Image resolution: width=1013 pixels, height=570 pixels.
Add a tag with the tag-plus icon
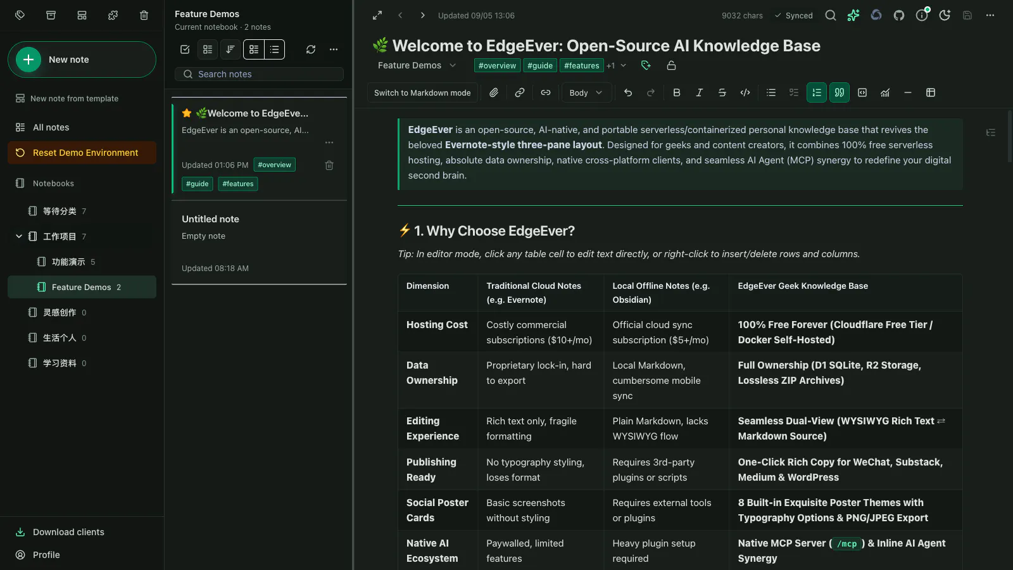[646, 65]
